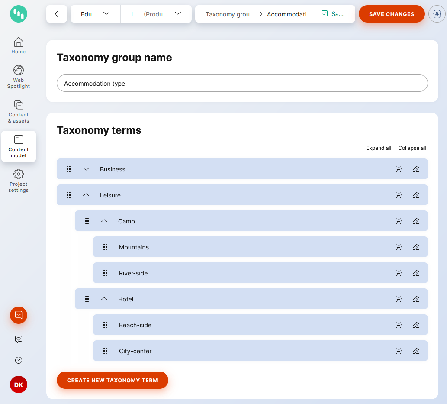This screenshot has height=404, width=447.
Task: Go to Content & assets section
Action: point(18,111)
